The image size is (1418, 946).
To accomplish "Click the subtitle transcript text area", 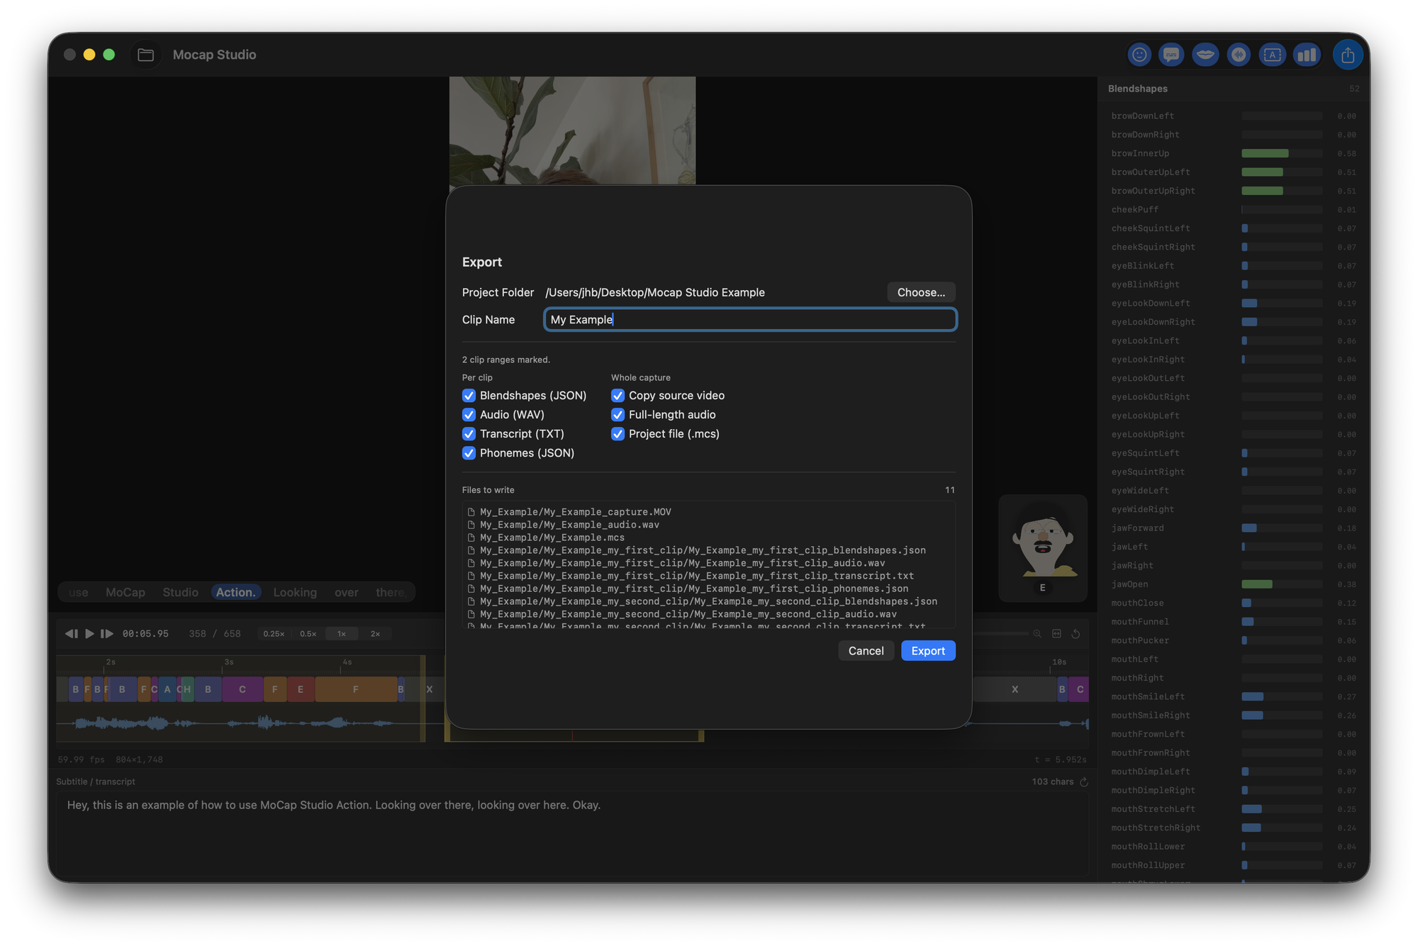I will point(572,833).
